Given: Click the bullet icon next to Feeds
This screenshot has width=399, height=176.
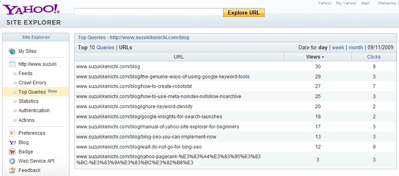Looking at the screenshot, I should click(x=15, y=73).
